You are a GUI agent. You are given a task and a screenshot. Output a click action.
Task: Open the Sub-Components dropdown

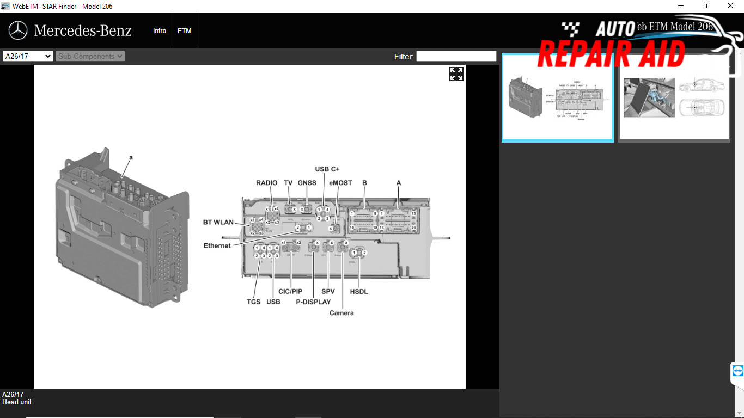click(90, 56)
